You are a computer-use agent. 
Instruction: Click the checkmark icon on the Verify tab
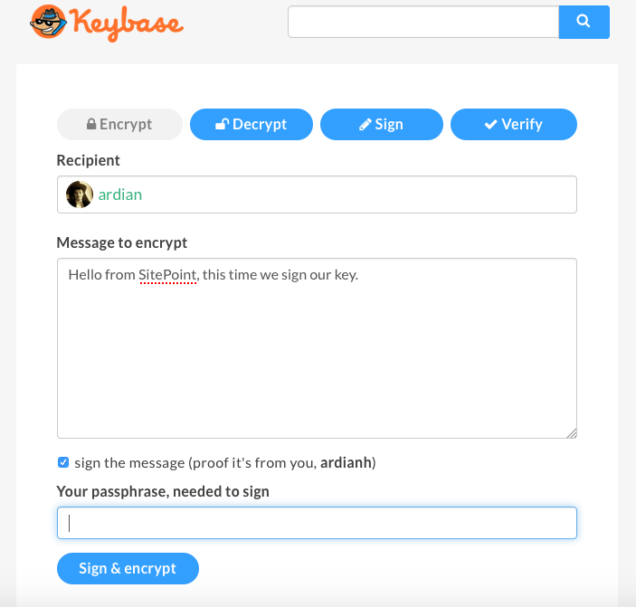(490, 125)
